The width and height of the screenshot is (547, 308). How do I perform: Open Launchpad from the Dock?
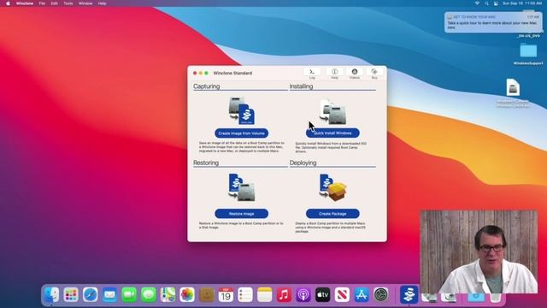[x=71, y=294]
